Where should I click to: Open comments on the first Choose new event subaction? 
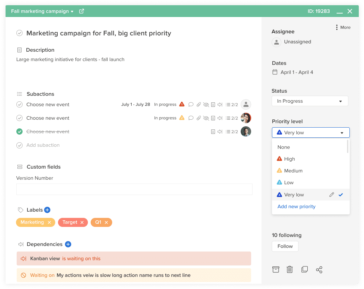coord(191,104)
